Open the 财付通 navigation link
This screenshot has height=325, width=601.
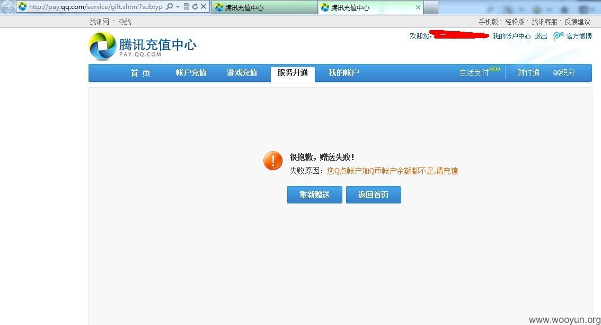click(x=528, y=72)
